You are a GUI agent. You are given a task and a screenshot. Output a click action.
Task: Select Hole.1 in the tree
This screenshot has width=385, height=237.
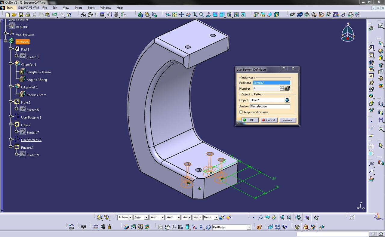click(26, 102)
